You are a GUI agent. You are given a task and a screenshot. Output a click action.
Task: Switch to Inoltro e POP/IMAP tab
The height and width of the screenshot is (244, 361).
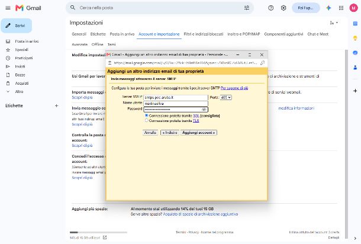[x=244, y=34]
